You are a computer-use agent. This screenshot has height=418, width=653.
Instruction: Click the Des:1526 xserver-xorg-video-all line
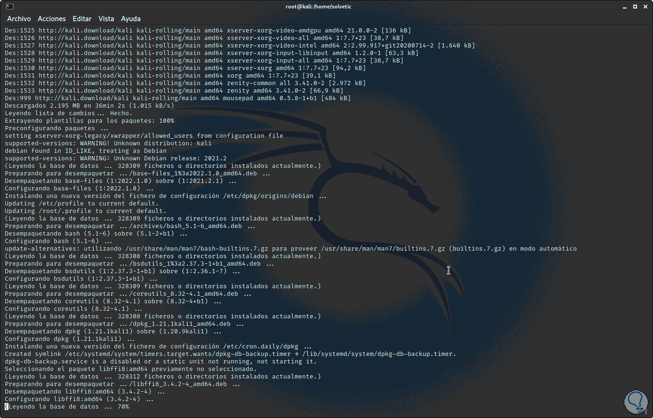[x=204, y=38]
